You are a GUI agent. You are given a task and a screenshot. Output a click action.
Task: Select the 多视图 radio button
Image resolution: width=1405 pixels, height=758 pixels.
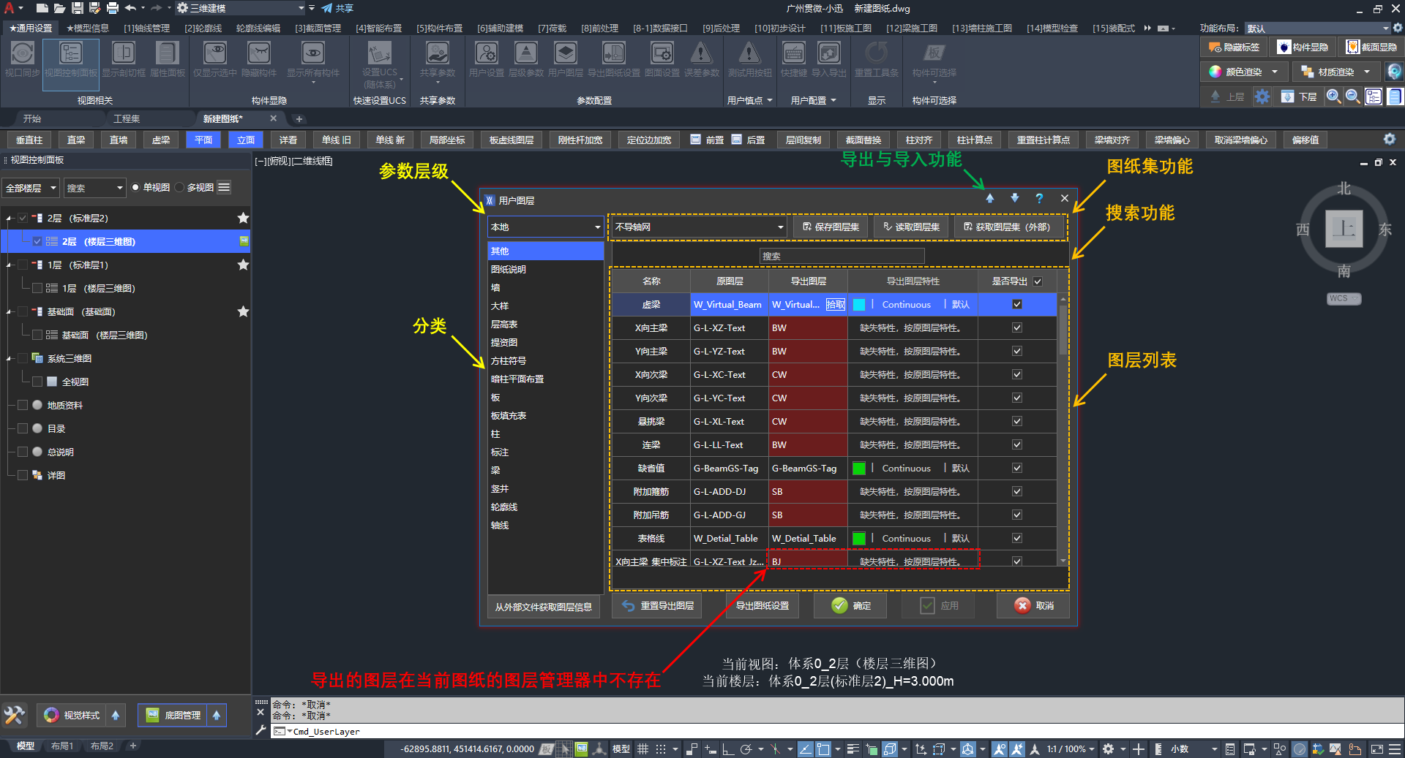pos(180,188)
